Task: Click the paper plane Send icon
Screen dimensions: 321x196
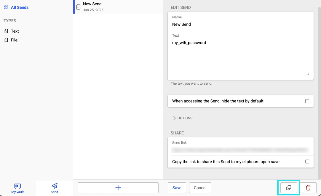Action: (55, 186)
